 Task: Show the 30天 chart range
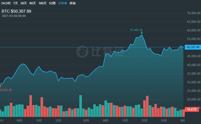click(24, 3)
